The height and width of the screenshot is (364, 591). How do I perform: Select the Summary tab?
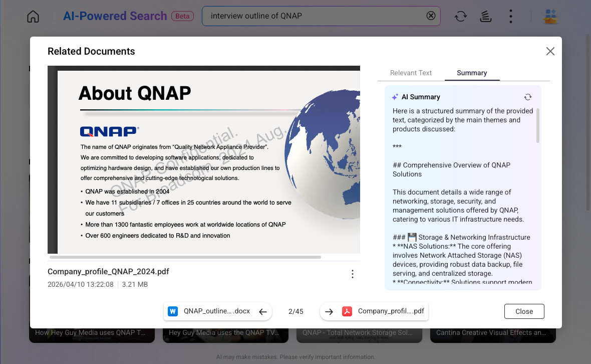coord(472,73)
